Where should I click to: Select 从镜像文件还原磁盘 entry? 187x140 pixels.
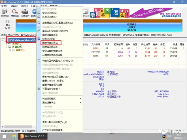pyautogui.click(x=52, y=55)
